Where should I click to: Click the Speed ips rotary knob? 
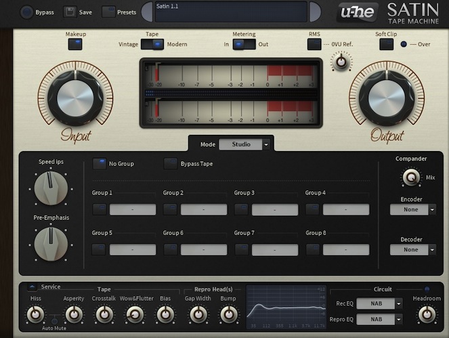point(51,188)
